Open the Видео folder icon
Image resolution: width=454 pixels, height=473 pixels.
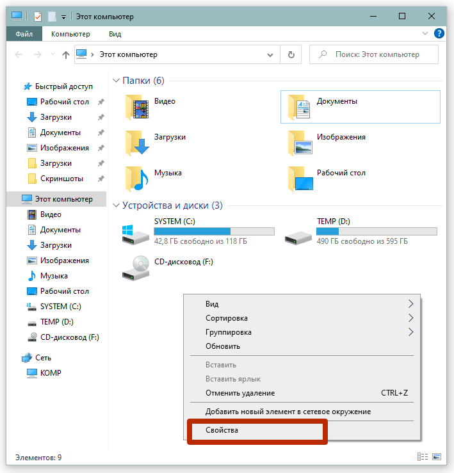click(138, 107)
